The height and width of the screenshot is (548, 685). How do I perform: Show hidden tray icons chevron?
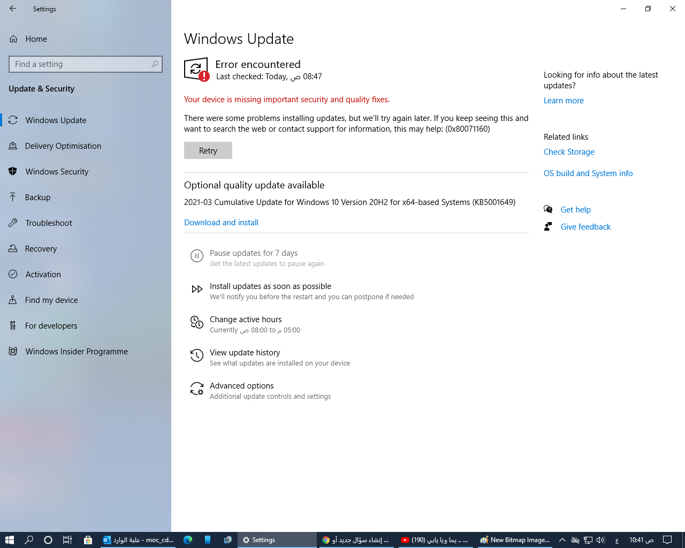click(x=562, y=540)
